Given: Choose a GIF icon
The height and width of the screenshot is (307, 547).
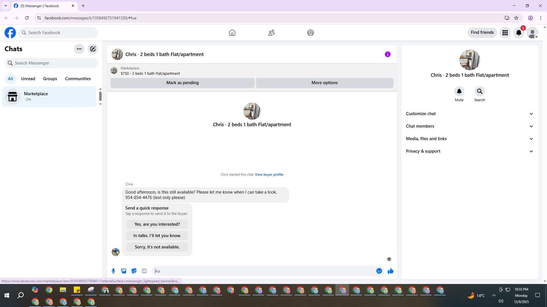Looking at the screenshot, I should 144,271.
